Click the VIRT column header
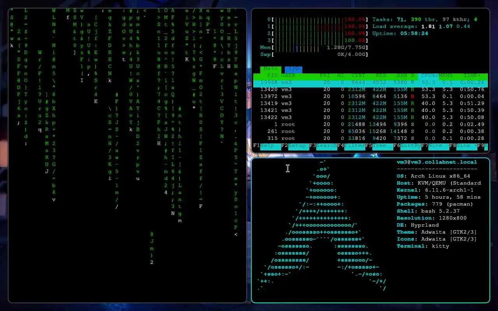The image size is (498, 311). (358, 75)
